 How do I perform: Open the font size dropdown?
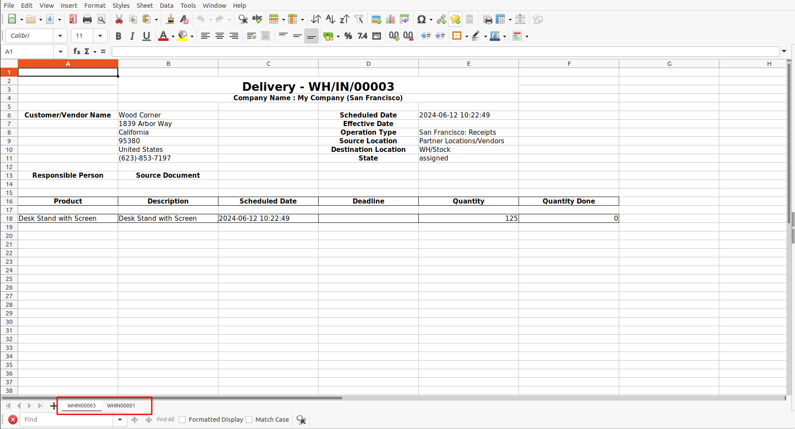coord(100,36)
